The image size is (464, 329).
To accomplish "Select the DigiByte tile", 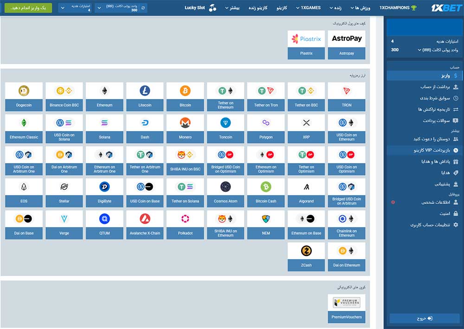I will tap(104, 193).
